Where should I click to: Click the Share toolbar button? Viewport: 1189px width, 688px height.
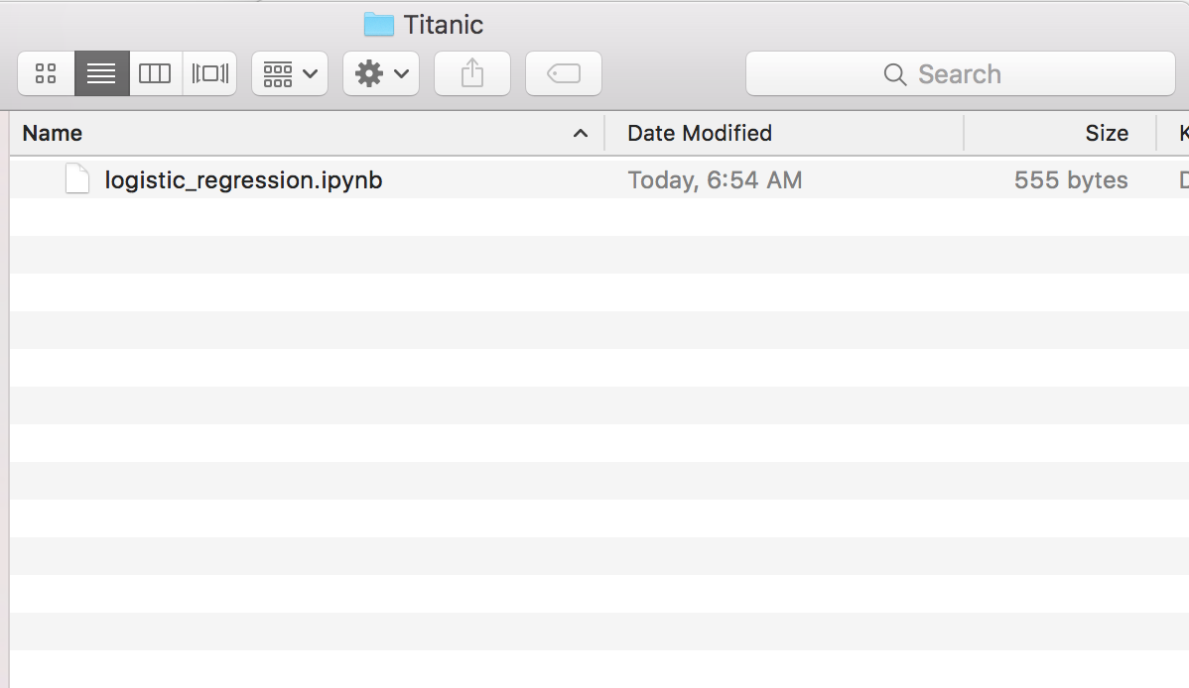[472, 73]
